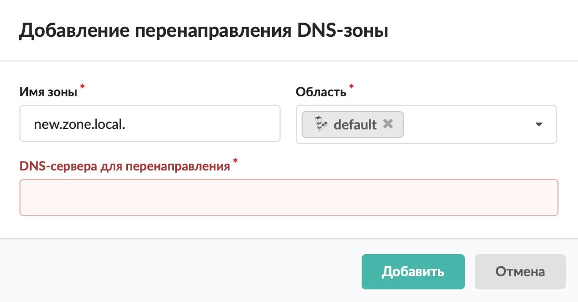Click the Область label
578x302 pixels.
(x=321, y=92)
